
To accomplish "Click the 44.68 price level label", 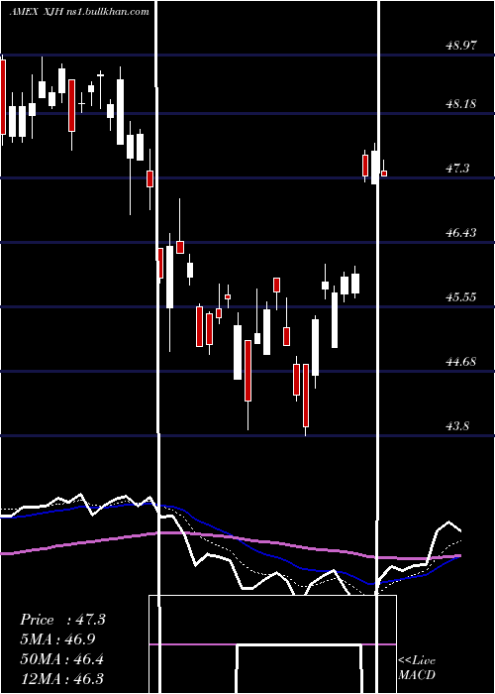I will click(461, 362).
